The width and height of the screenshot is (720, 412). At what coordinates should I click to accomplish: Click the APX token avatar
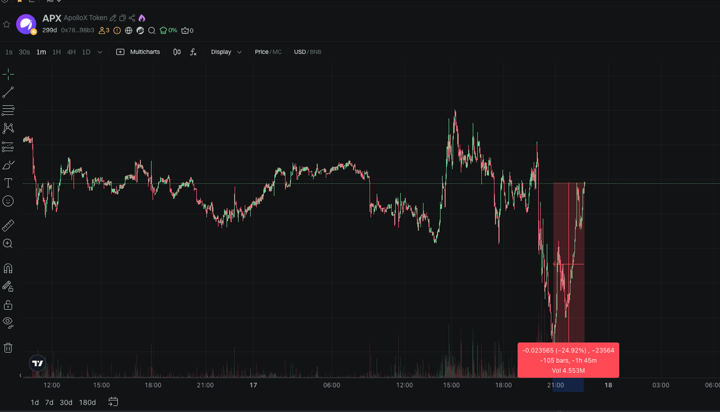(26, 24)
